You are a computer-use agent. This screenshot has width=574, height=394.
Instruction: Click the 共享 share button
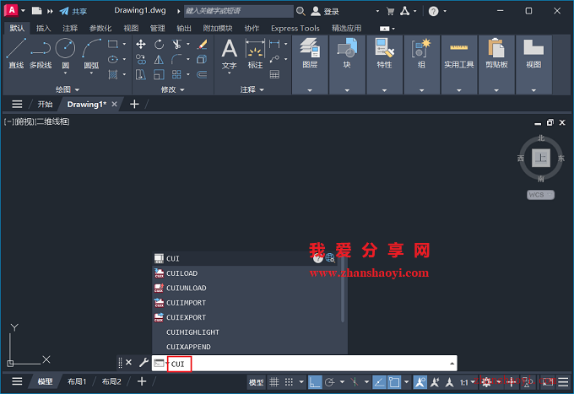pyautogui.click(x=73, y=11)
